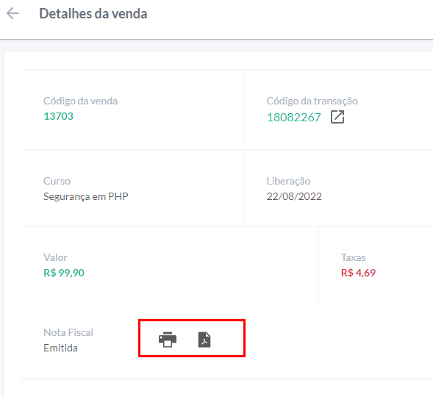Download Nota Fiscal as PDF
The image size is (433, 397).
tap(204, 340)
